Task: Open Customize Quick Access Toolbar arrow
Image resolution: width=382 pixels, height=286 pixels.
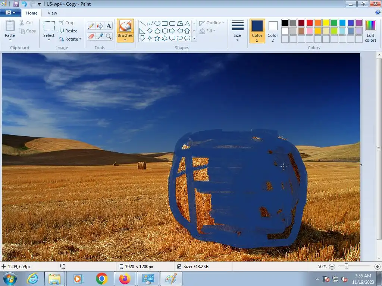Action: 39,4
